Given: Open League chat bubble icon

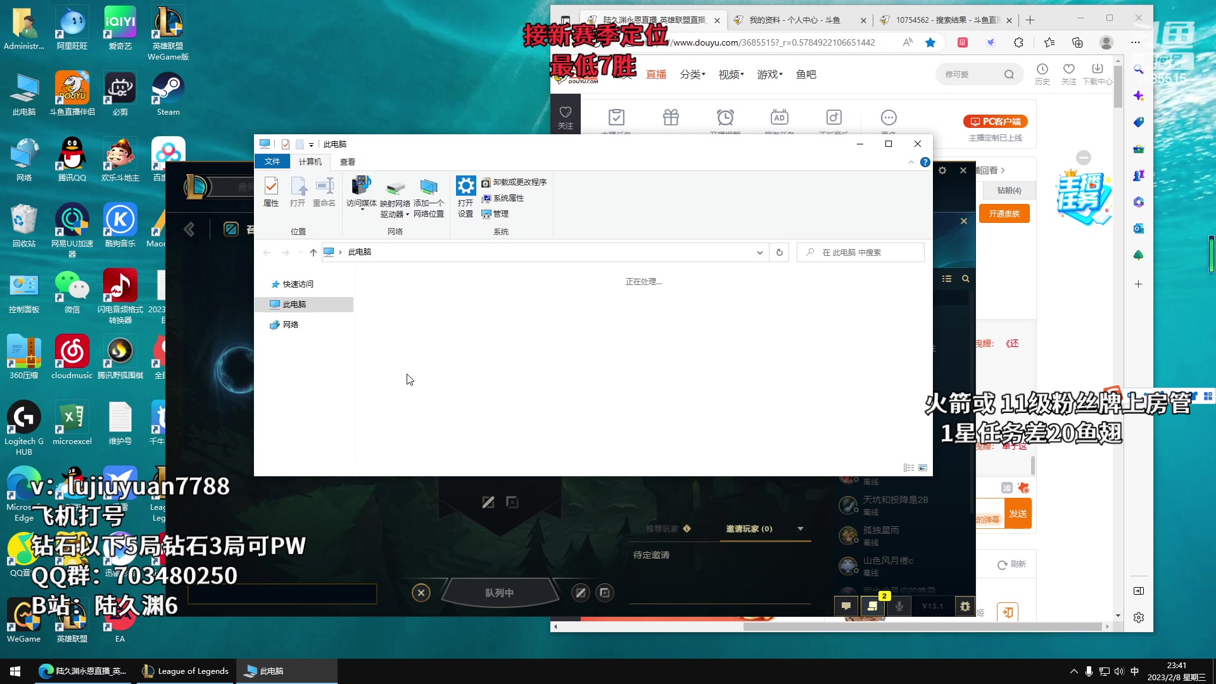Looking at the screenshot, I should [x=846, y=607].
